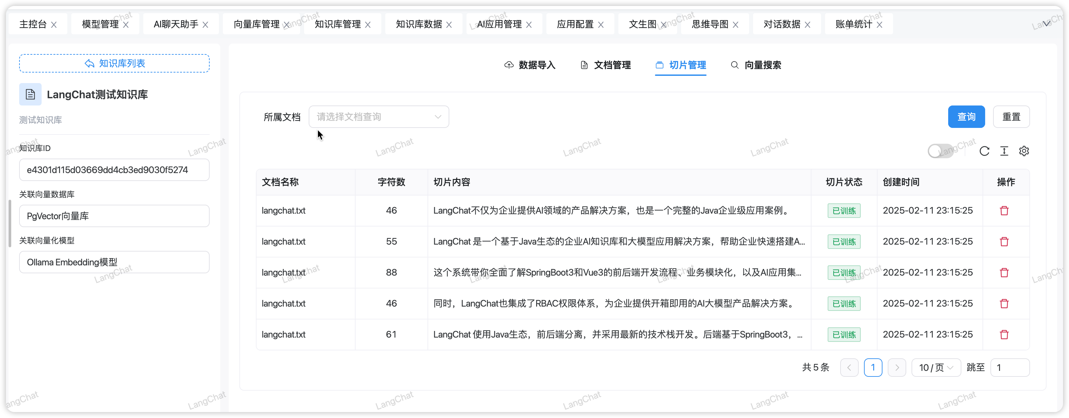Click the 字符数 column header
The image size is (1069, 418).
pyautogui.click(x=391, y=182)
